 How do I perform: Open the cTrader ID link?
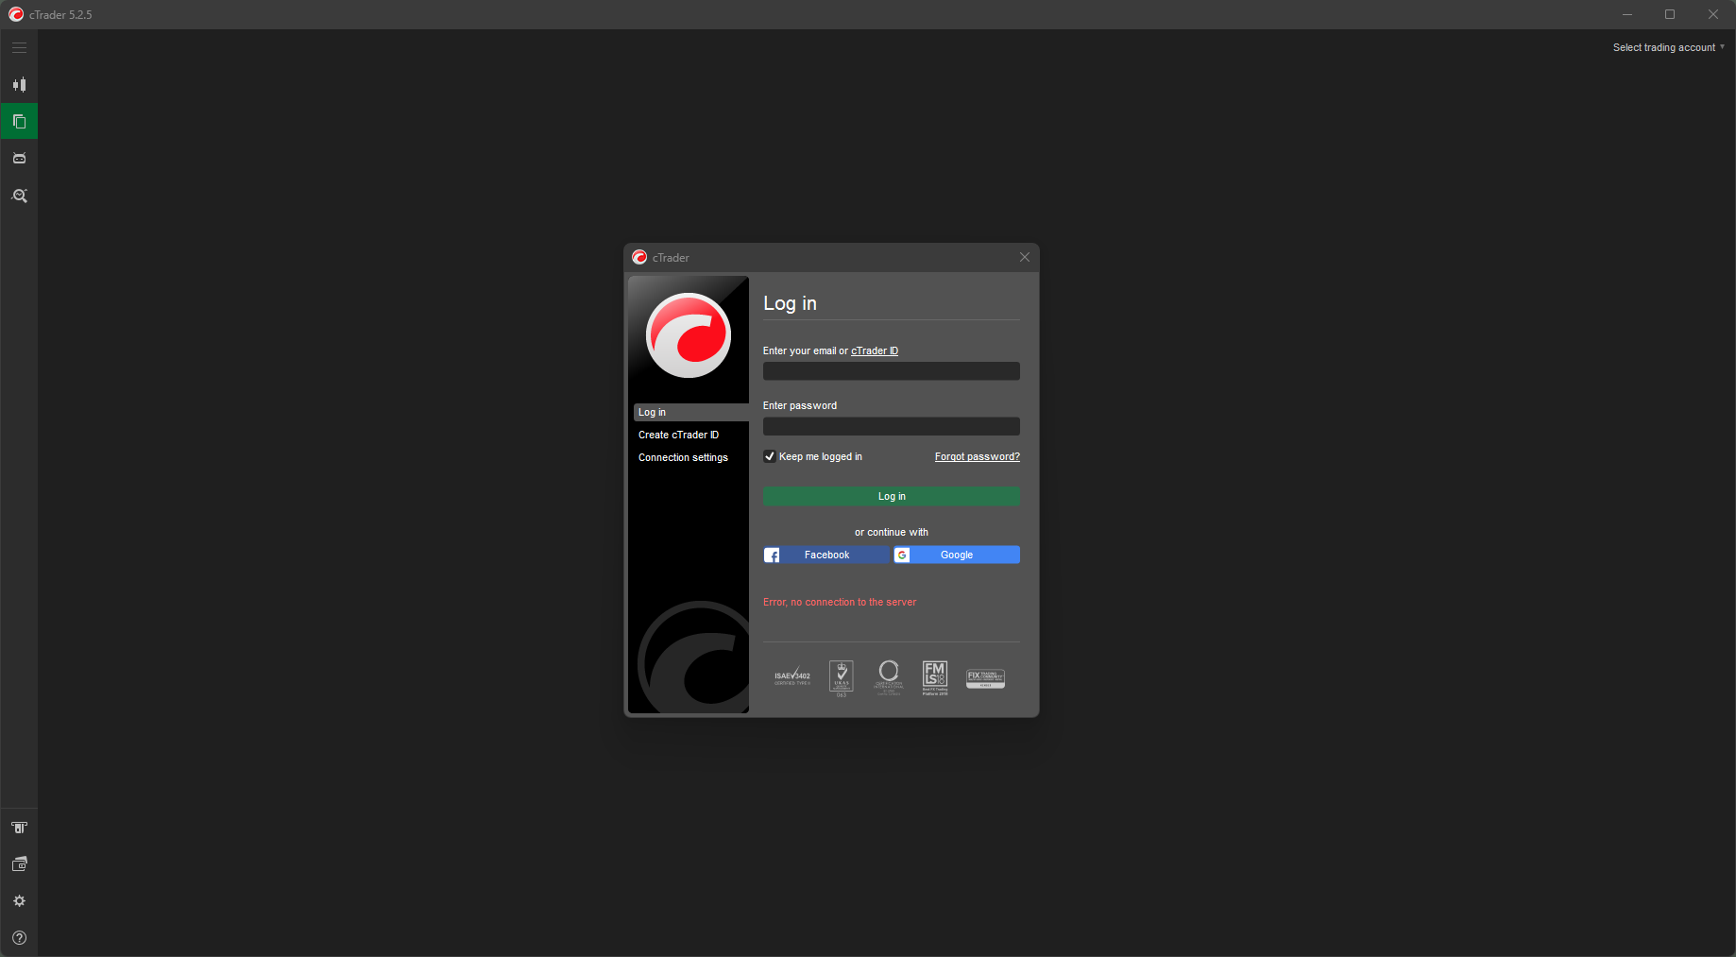[x=875, y=350]
